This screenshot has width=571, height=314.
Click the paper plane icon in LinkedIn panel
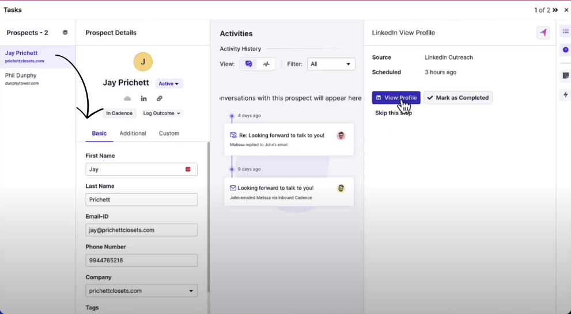point(543,33)
